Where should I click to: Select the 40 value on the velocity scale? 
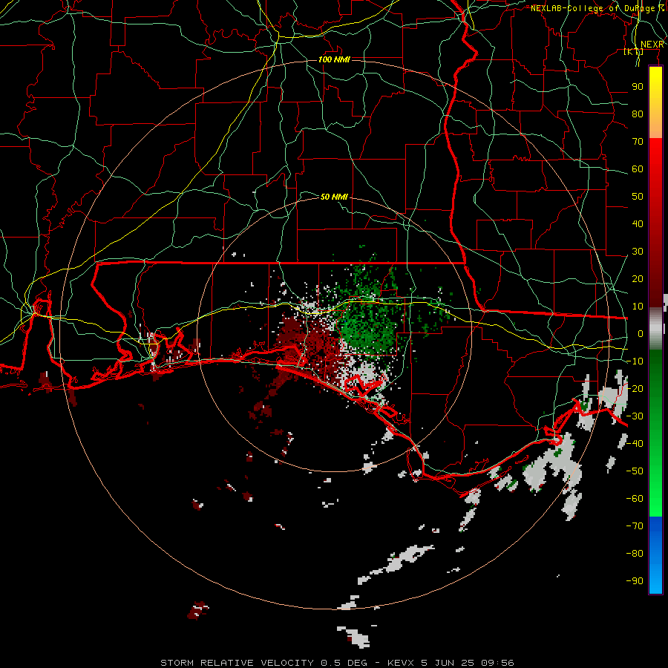click(x=638, y=223)
